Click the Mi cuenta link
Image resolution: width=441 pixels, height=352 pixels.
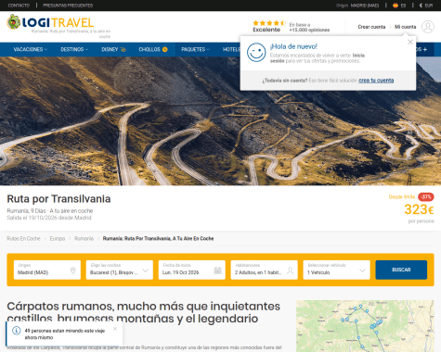(x=405, y=27)
